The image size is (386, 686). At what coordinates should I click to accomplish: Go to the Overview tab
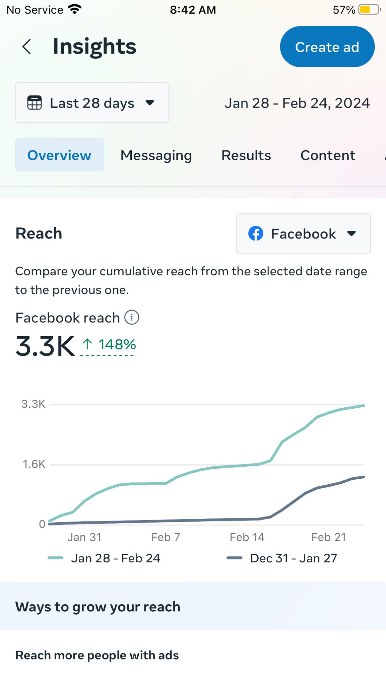[x=59, y=155]
